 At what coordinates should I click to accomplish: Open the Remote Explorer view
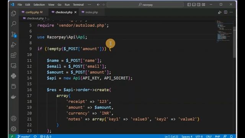tap(14, 66)
